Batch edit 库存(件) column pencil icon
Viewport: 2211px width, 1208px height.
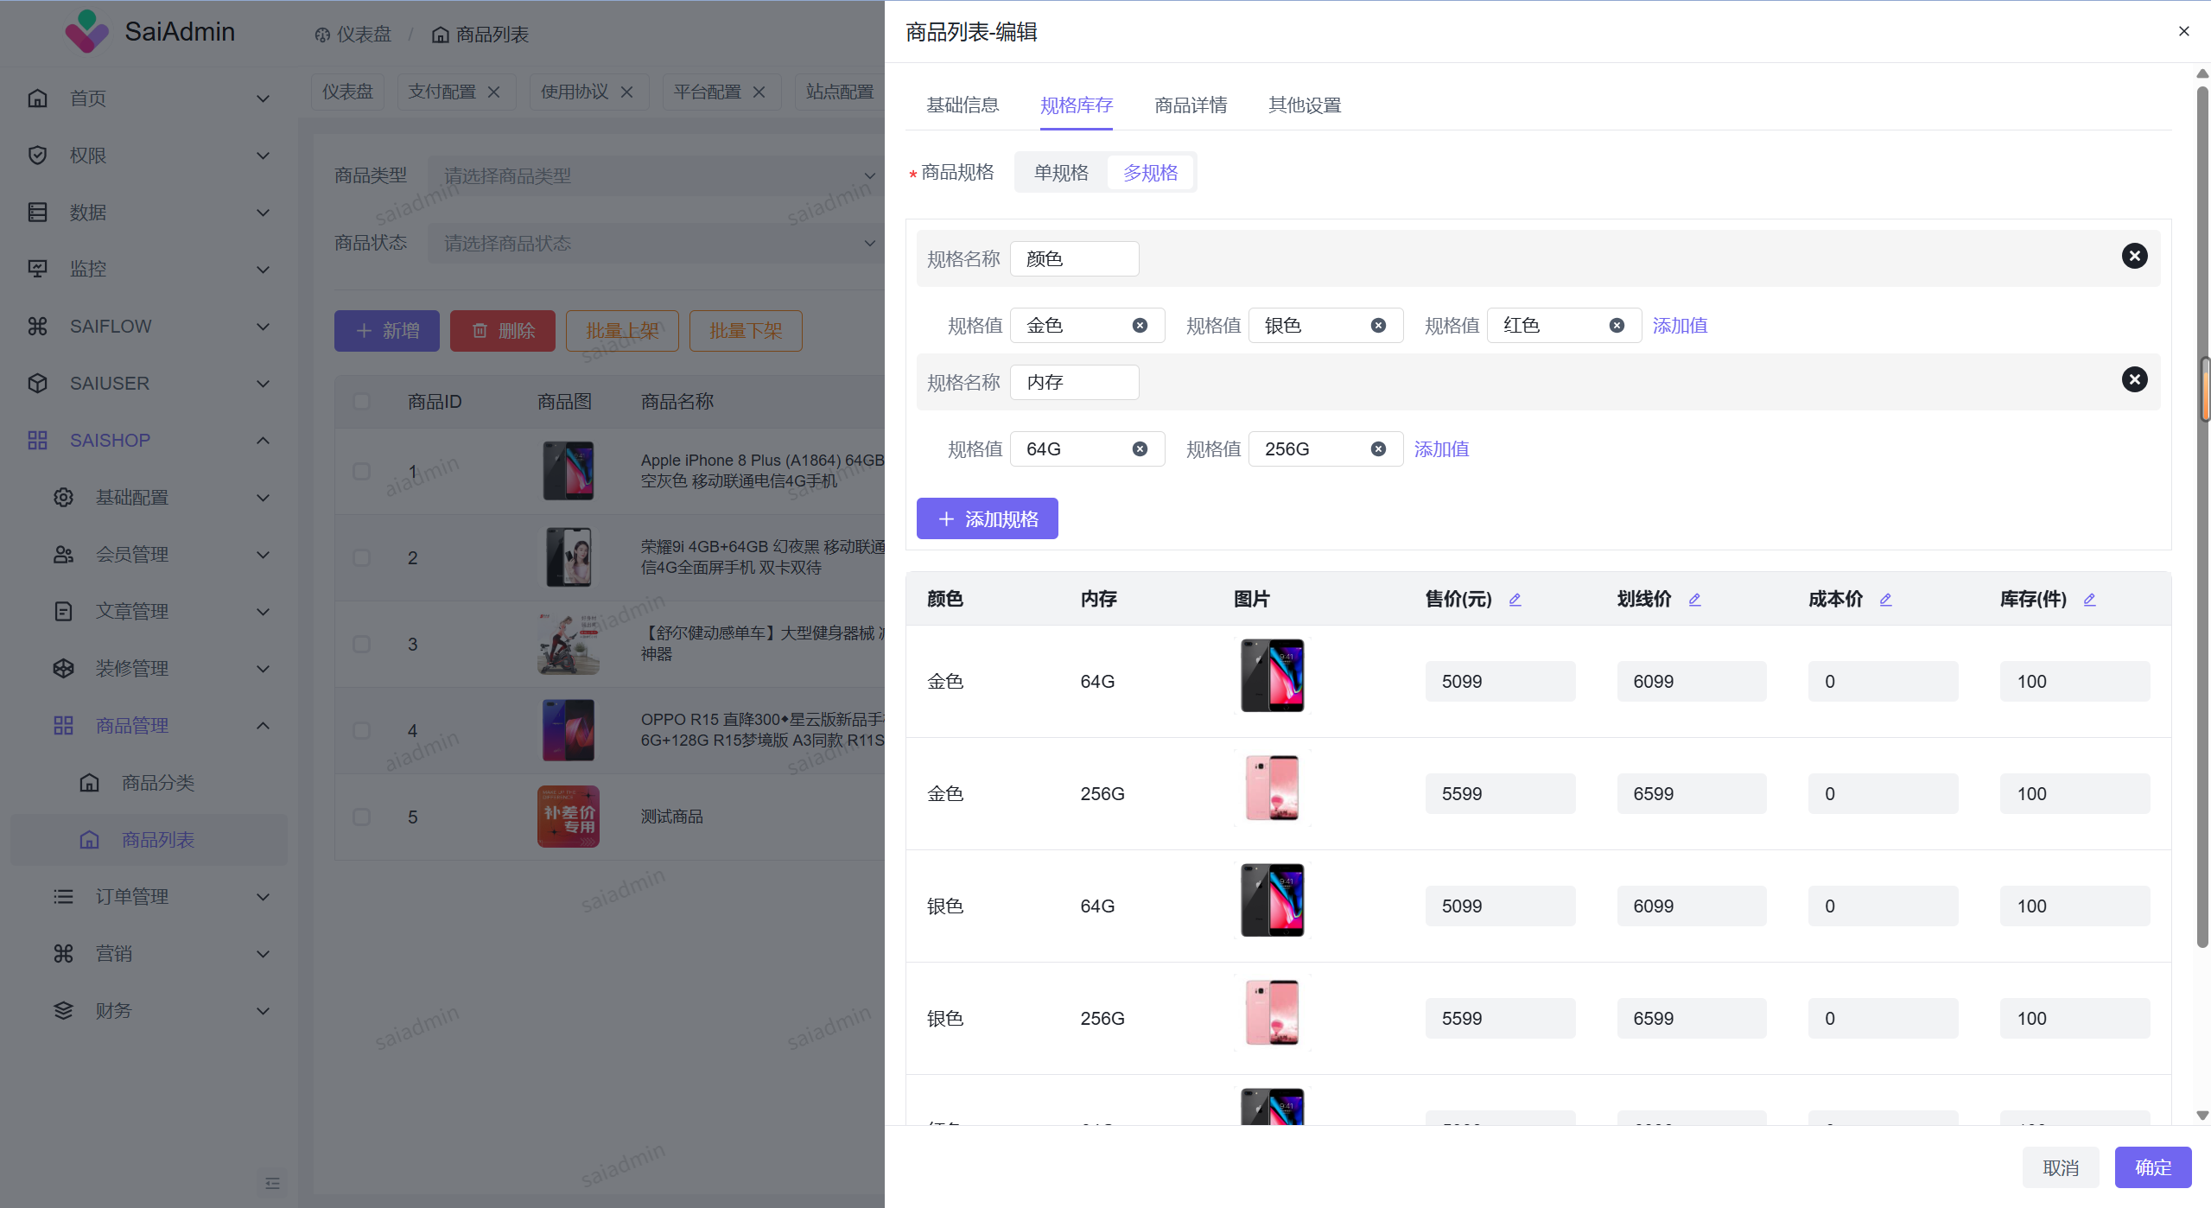pos(2089,600)
